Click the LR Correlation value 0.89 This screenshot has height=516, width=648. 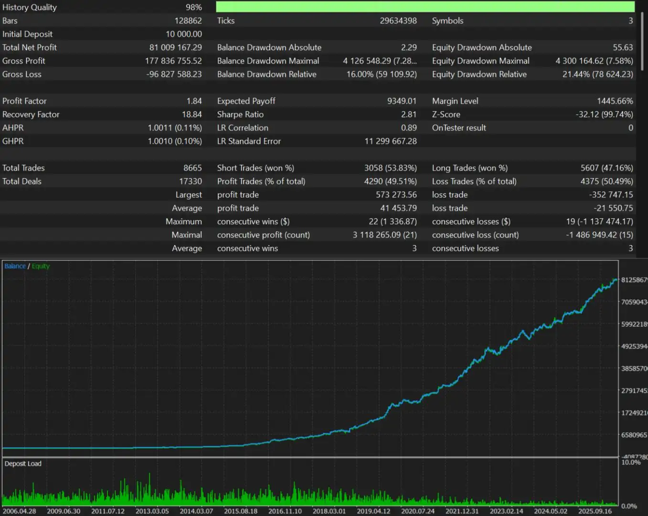point(409,128)
